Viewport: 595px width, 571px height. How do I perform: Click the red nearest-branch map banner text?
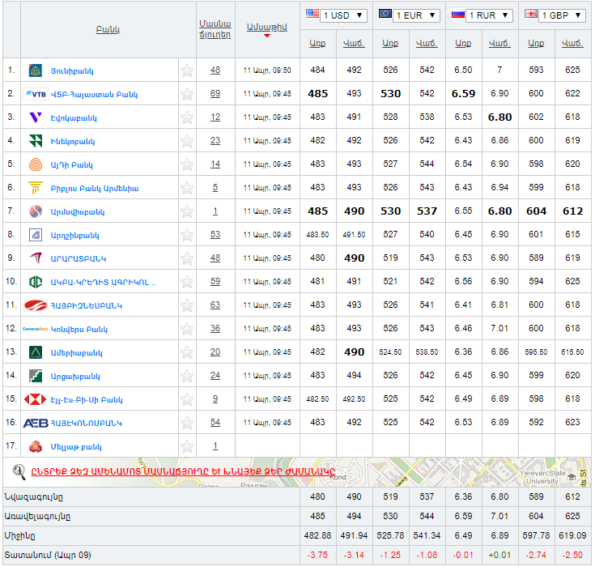click(x=183, y=471)
